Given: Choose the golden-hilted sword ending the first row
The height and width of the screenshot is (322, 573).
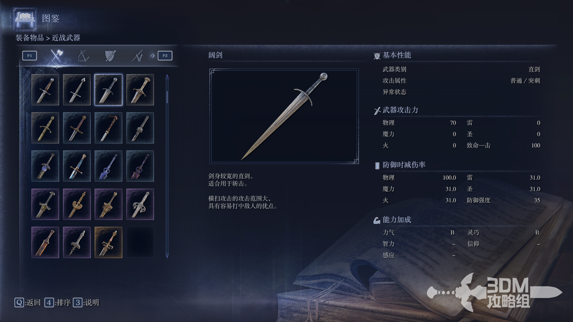Looking at the screenshot, I should coord(140,90).
